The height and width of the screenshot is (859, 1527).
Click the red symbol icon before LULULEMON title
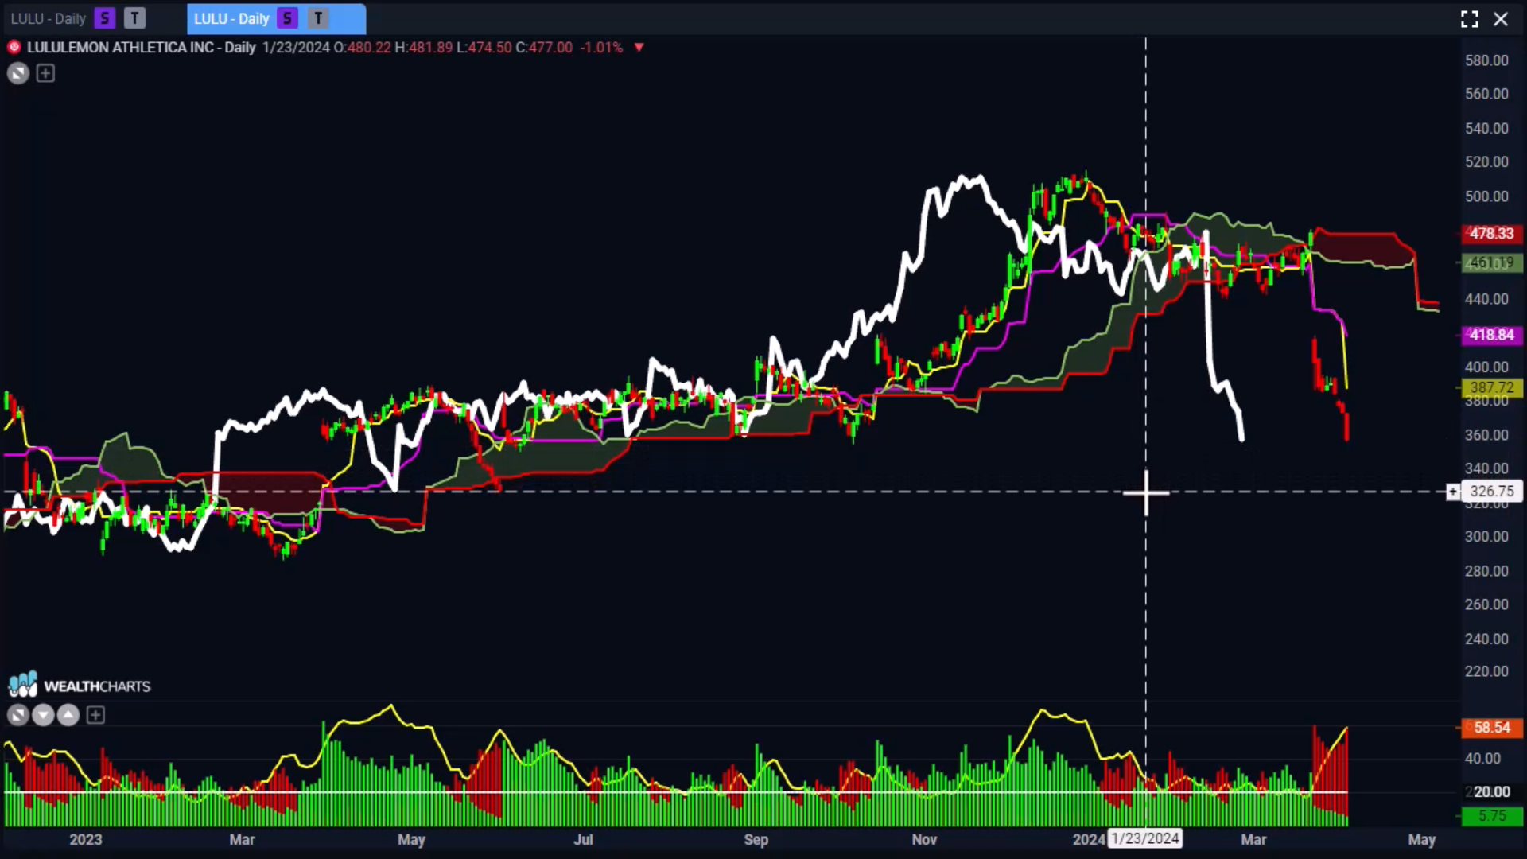[x=14, y=48]
